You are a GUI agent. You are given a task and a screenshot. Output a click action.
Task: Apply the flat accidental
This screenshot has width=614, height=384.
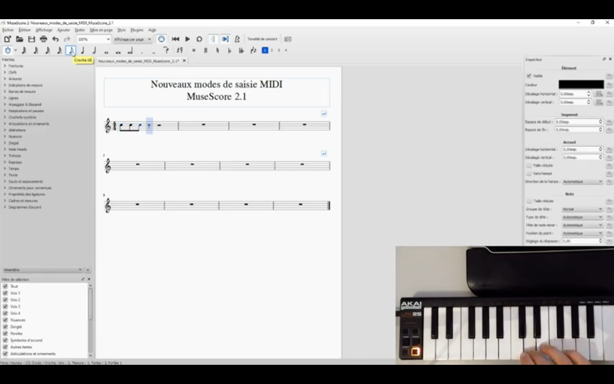point(229,50)
